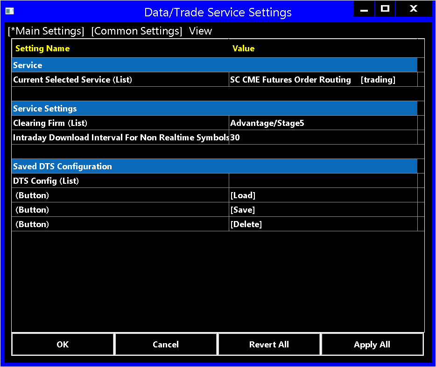Minimize the Data/Trade Service Settings window
This screenshot has width=436, height=367.
point(364,9)
